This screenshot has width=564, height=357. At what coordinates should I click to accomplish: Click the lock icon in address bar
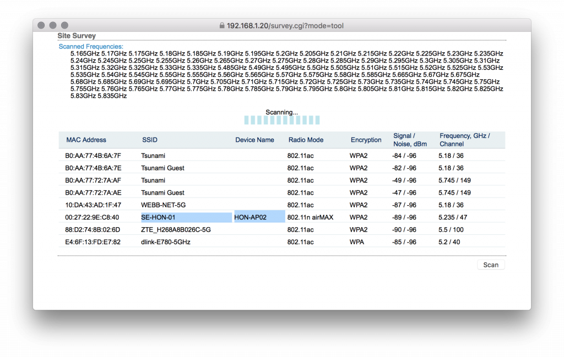[222, 25]
